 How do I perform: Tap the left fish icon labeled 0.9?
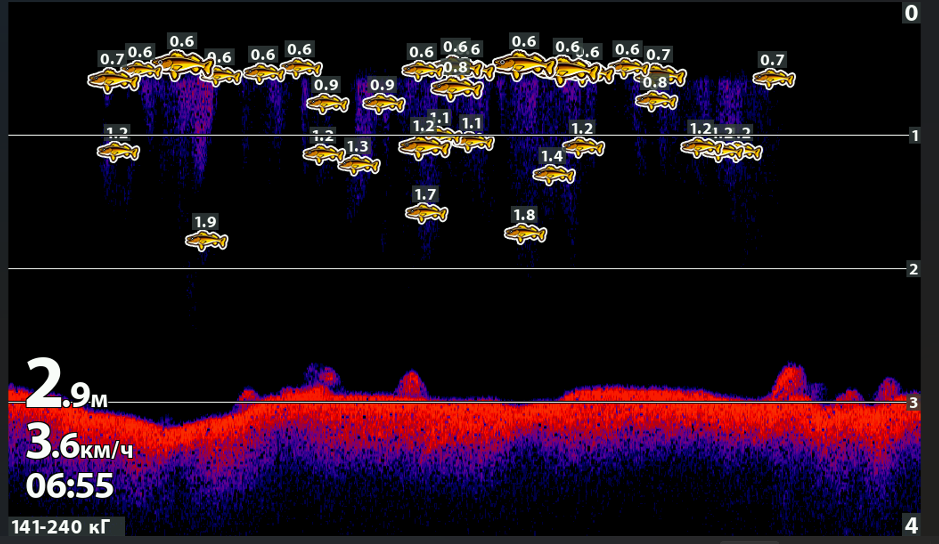point(327,104)
